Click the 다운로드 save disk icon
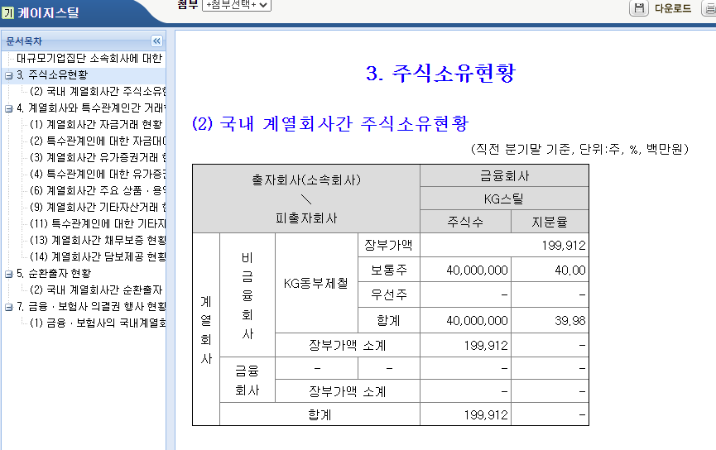The image size is (716, 450). coord(639,8)
